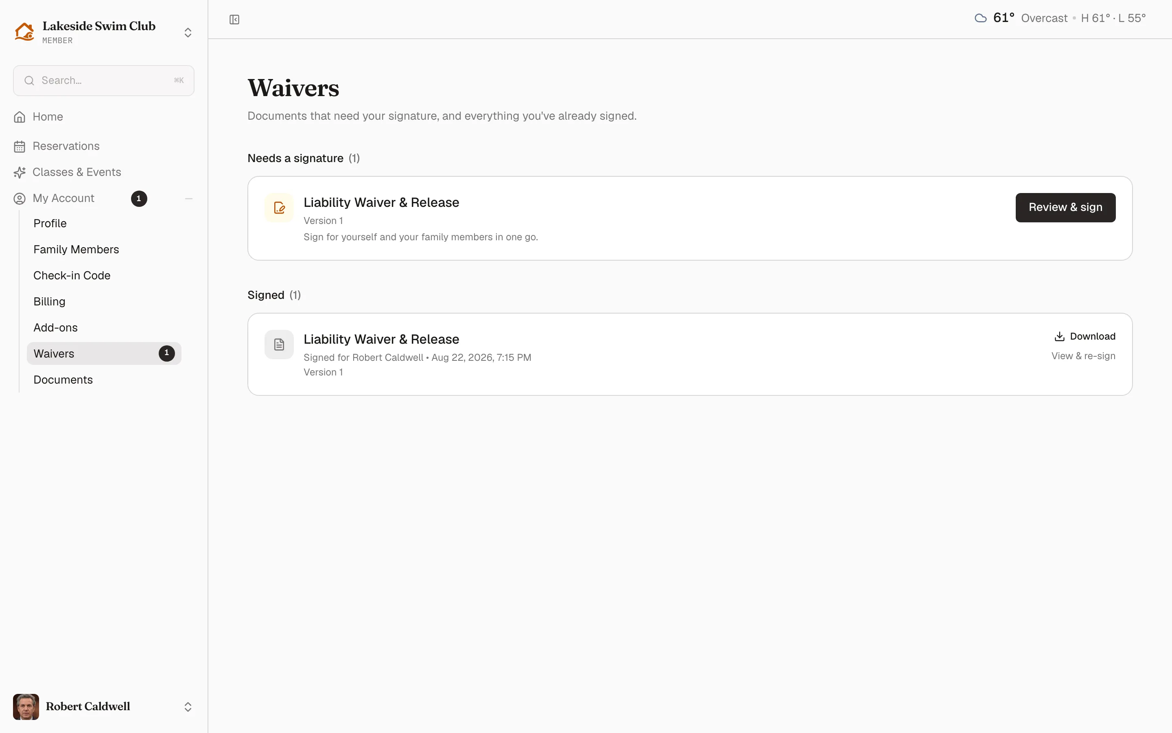Click the badge on the Waivers item
This screenshot has height=733, width=1172.
point(166,353)
